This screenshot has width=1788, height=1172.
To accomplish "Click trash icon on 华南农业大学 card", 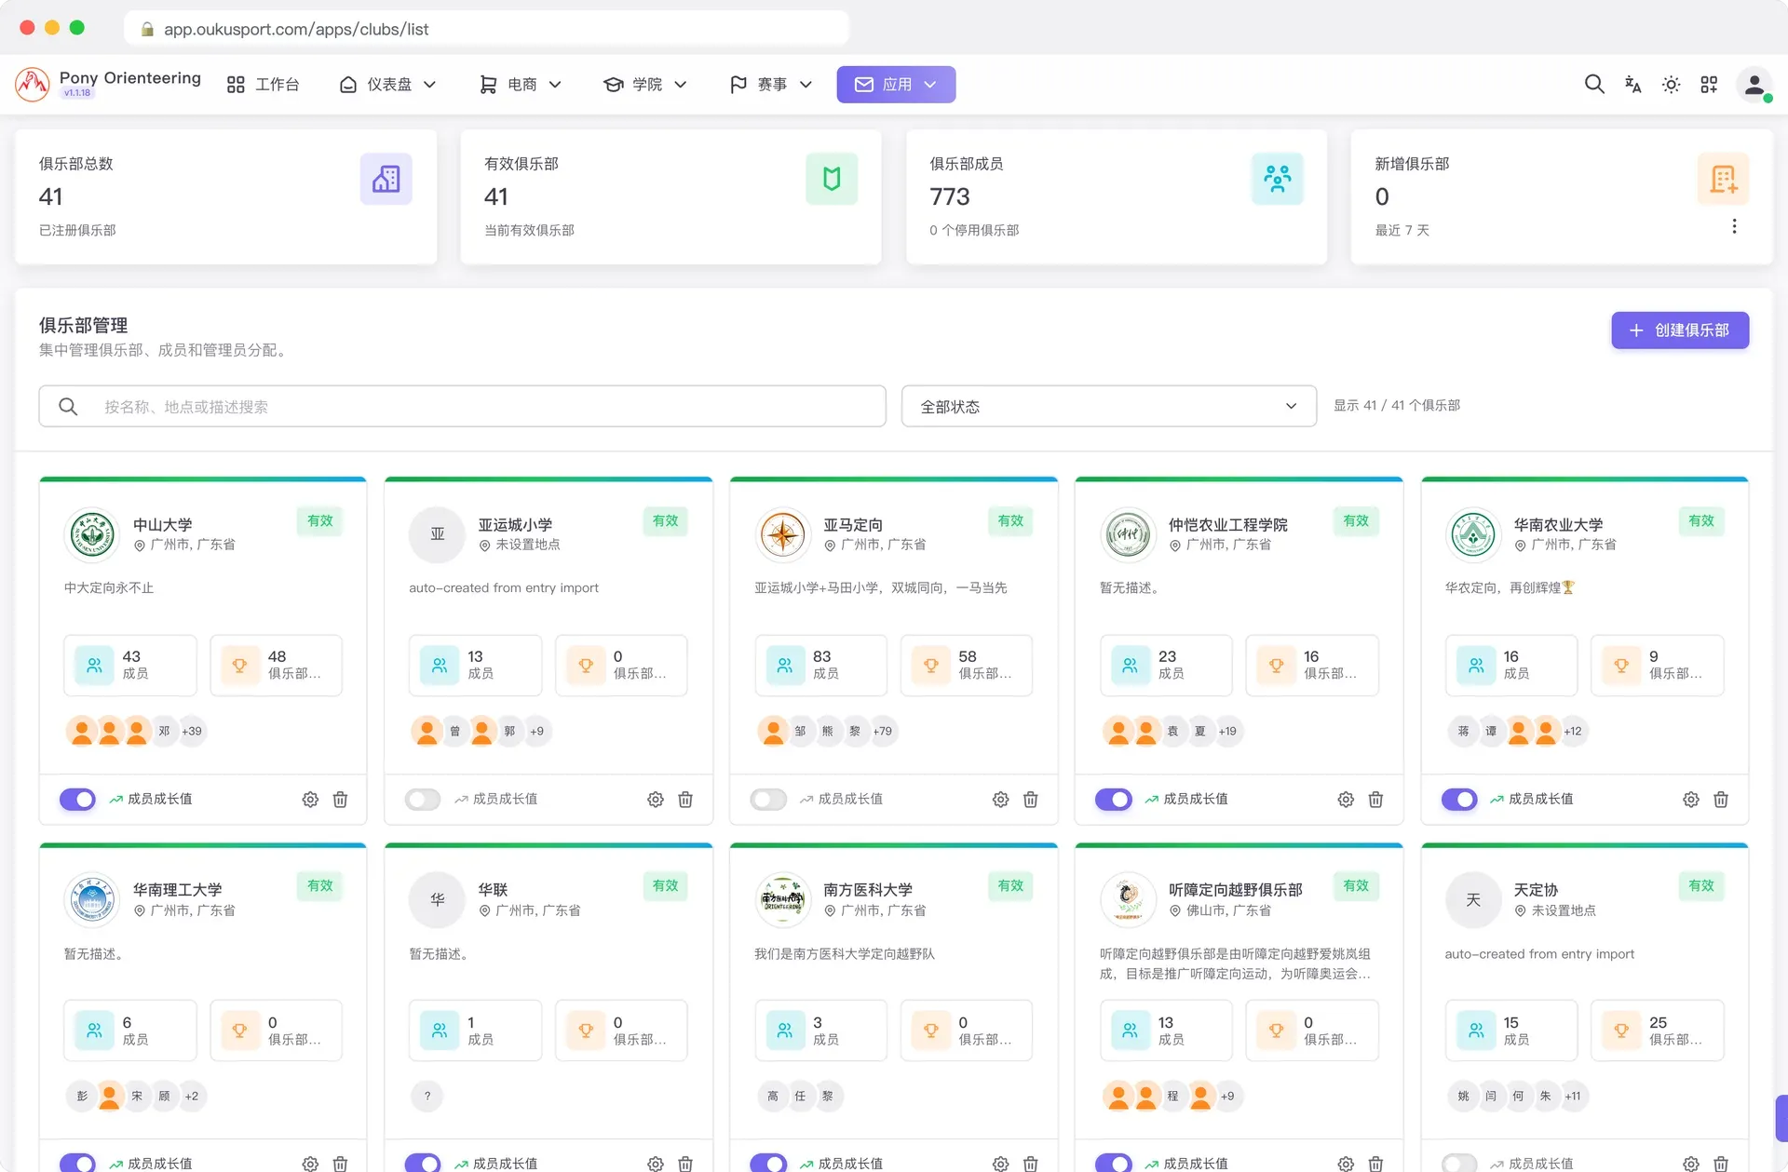I will (1721, 800).
